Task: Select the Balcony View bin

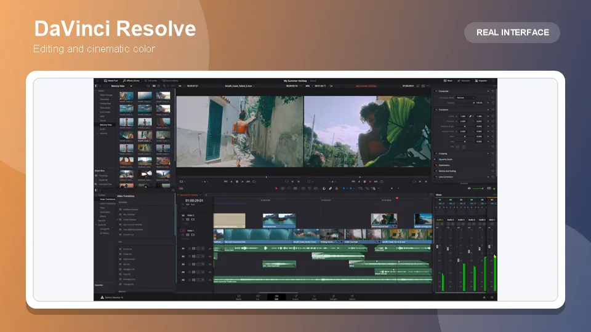Action: pos(105,125)
